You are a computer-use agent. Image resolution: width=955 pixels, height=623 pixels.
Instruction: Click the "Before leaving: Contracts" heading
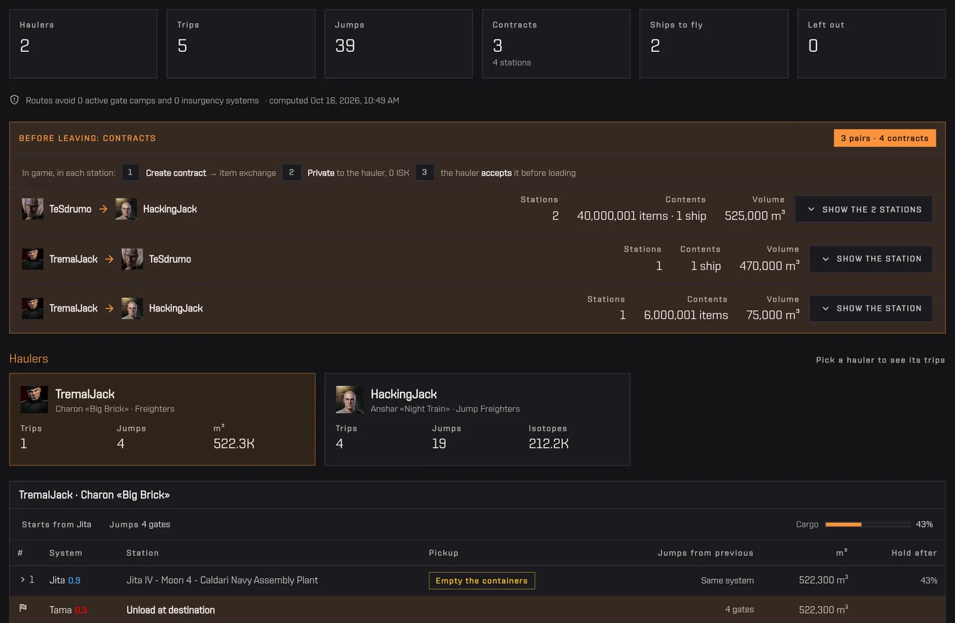[x=87, y=138]
